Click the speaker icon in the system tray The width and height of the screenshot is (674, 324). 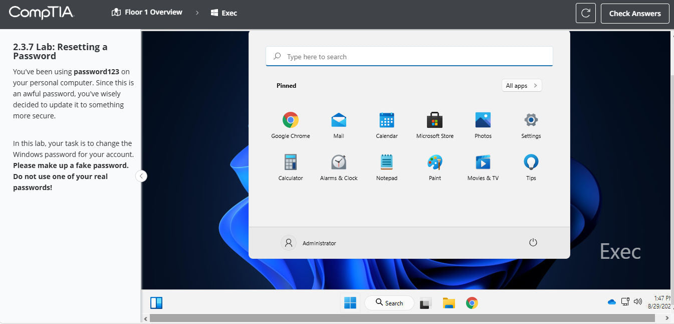[x=637, y=301]
